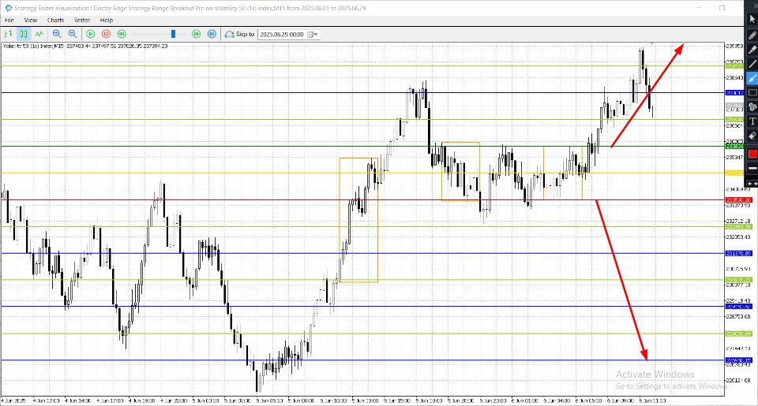Open the Charts menu
The width and height of the screenshot is (758, 406).
(x=55, y=20)
